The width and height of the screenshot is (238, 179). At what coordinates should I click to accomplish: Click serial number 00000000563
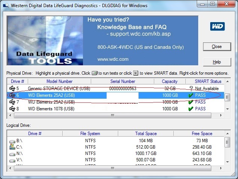(x=123, y=89)
